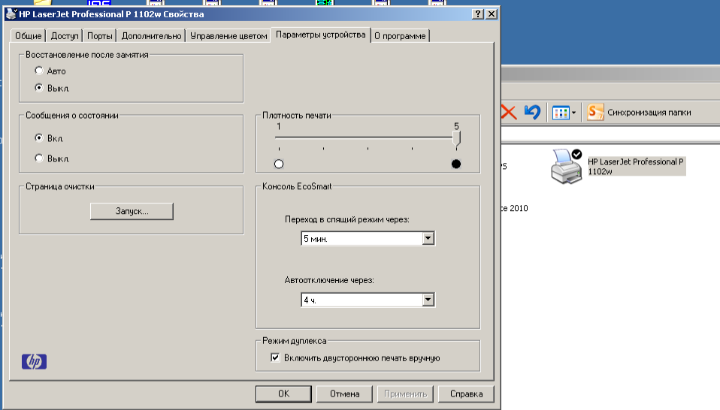The width and height of the screenshot is (720, 410).
Task: Click the print density slider thumb
Action: click(x=456, y=138)
